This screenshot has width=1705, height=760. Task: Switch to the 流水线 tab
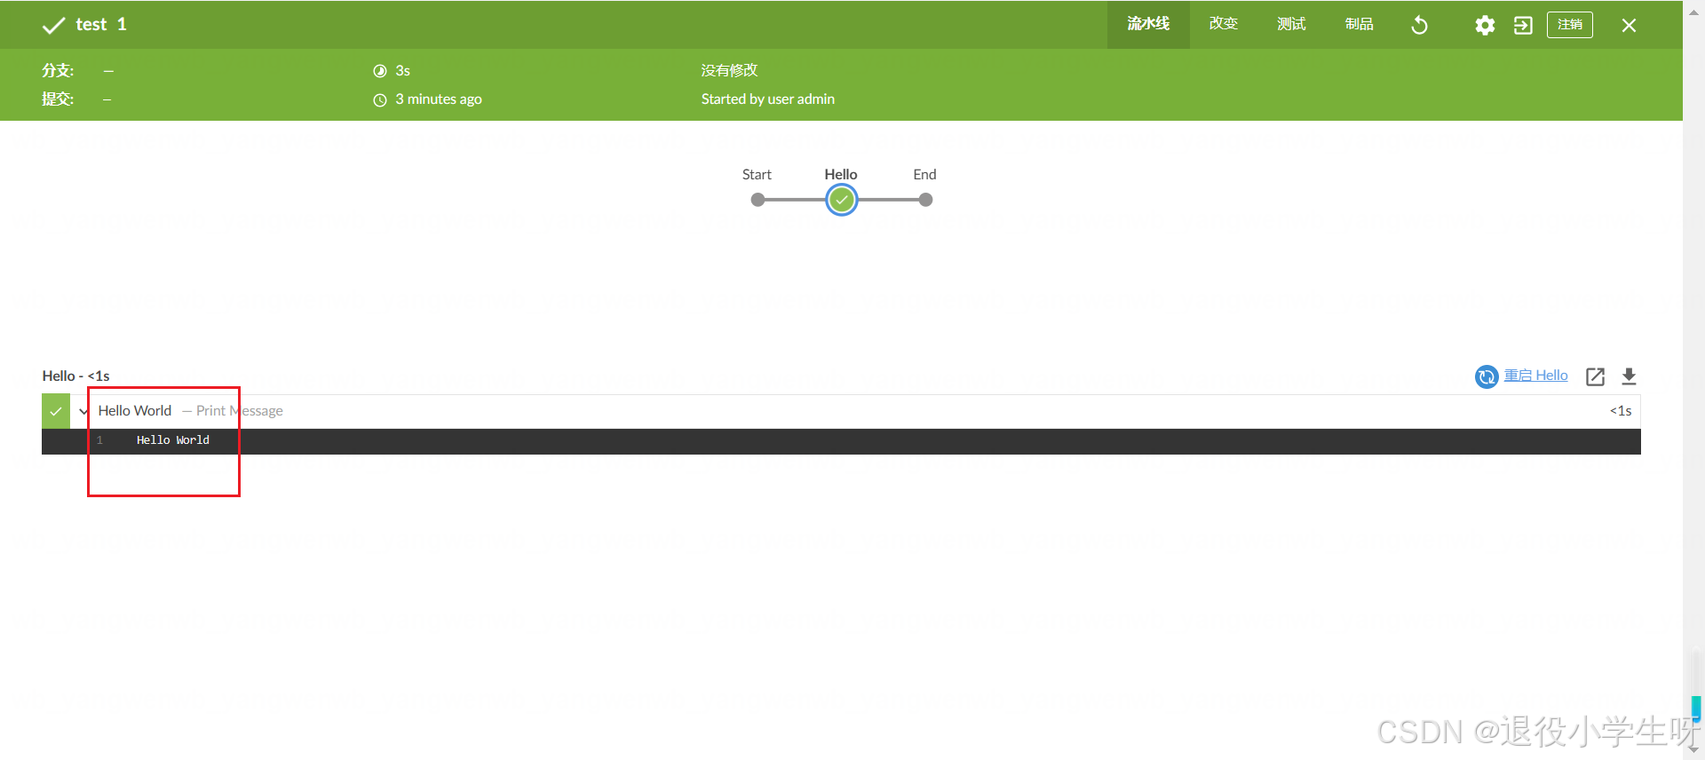(x=1148, y=24)
